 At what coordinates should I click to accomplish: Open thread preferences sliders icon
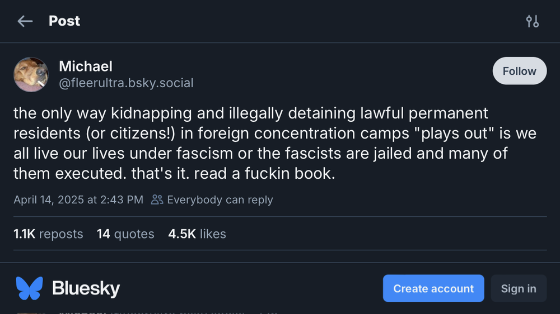click(x=532, y=21)
